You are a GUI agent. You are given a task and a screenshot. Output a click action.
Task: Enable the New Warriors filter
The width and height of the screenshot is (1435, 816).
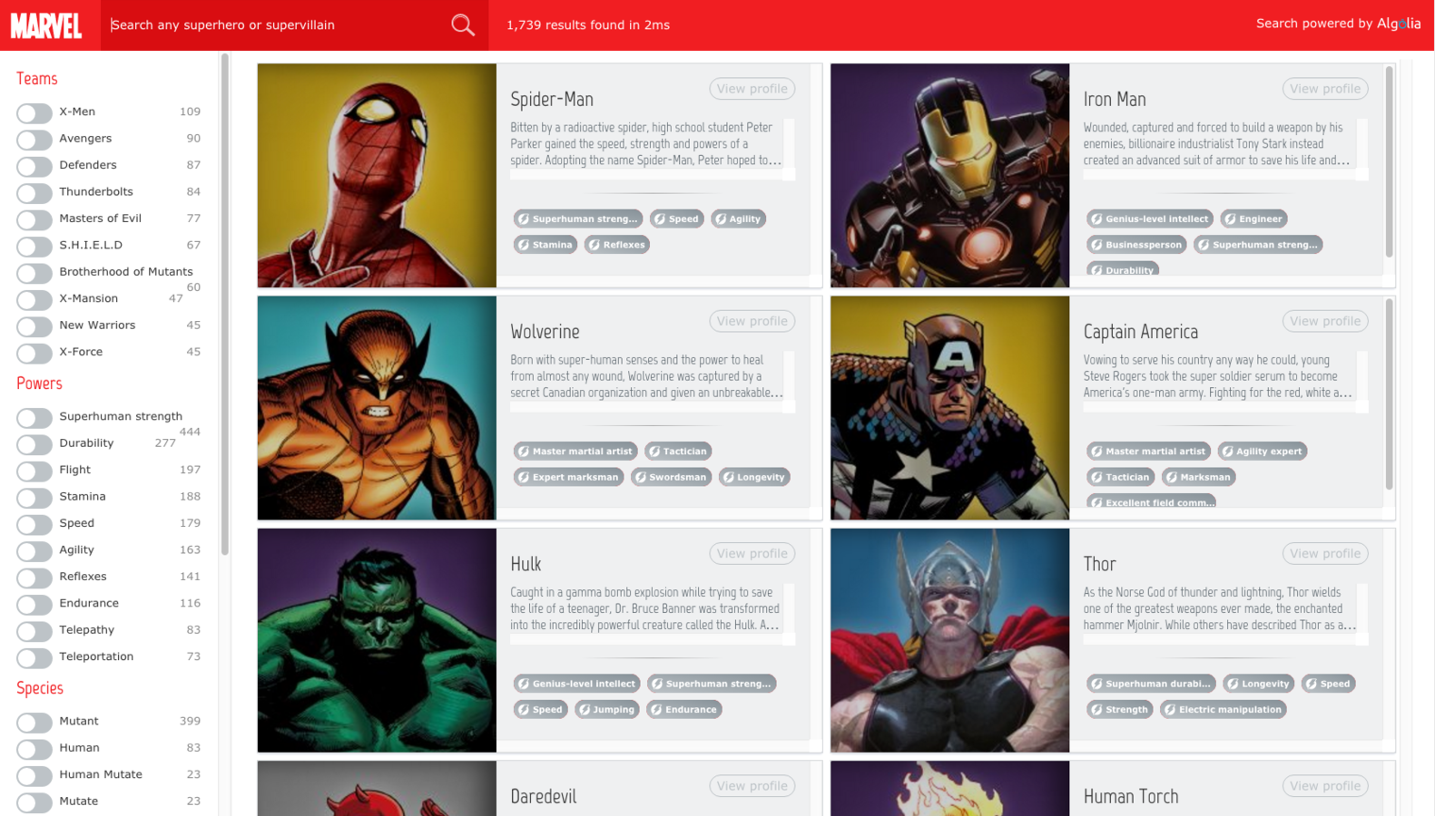click(34, 326)
